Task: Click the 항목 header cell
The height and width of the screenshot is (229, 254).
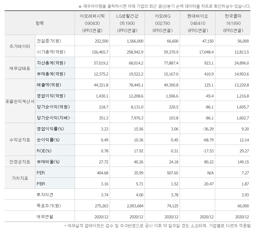Action: 40,23
